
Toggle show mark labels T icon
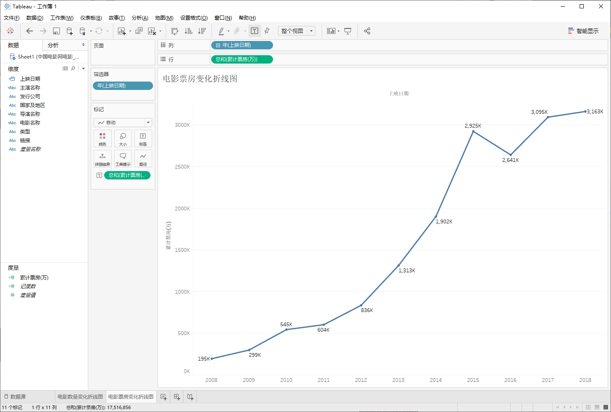pos(254,31)
